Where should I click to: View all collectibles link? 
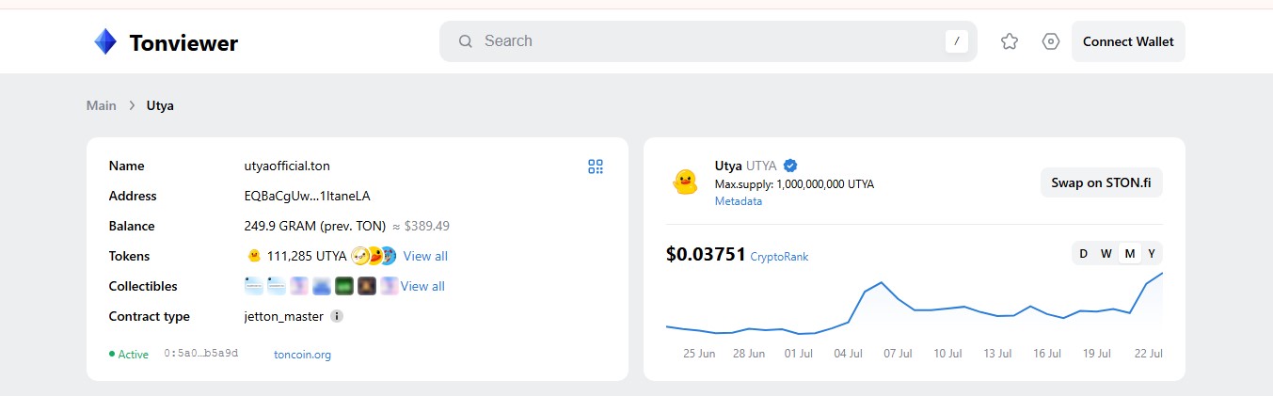click(x=422, y=286)
